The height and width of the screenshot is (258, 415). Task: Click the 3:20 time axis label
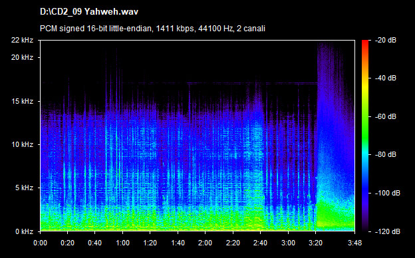[x=315, y=243]
